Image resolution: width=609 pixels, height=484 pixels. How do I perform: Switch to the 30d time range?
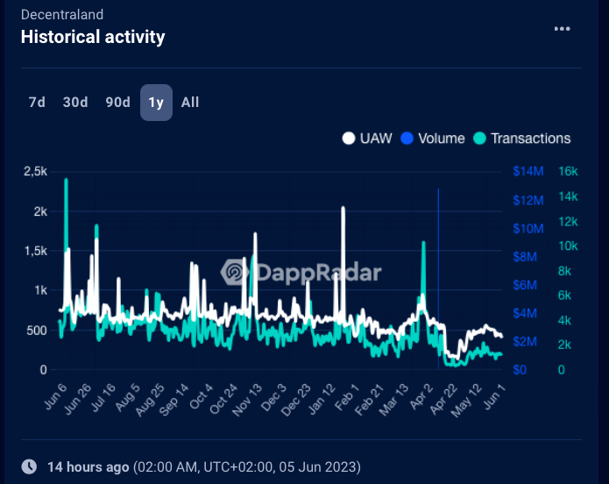click(75, 103)
